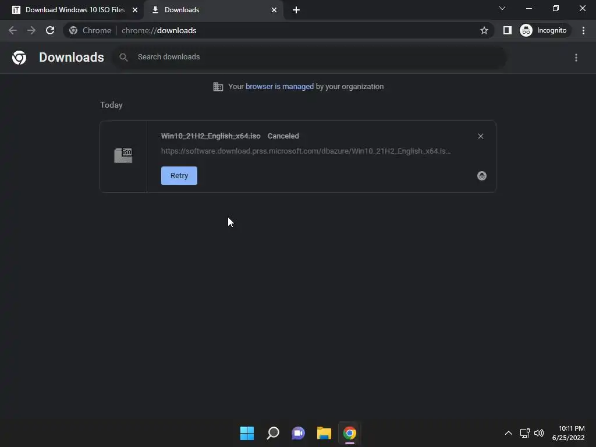Open Chrome's three-dot main menu
Image resolution: width=596 pixels, height=447 pixels.
583,30
